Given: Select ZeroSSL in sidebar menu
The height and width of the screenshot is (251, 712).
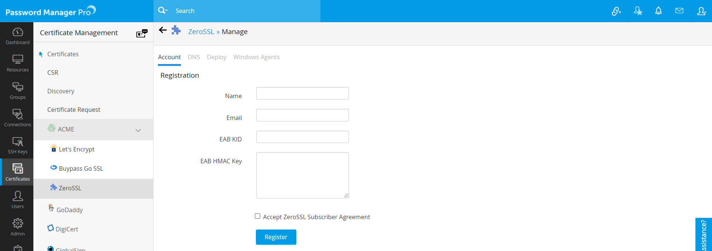Looking at the screenshot, I should [x=93, y=188].
